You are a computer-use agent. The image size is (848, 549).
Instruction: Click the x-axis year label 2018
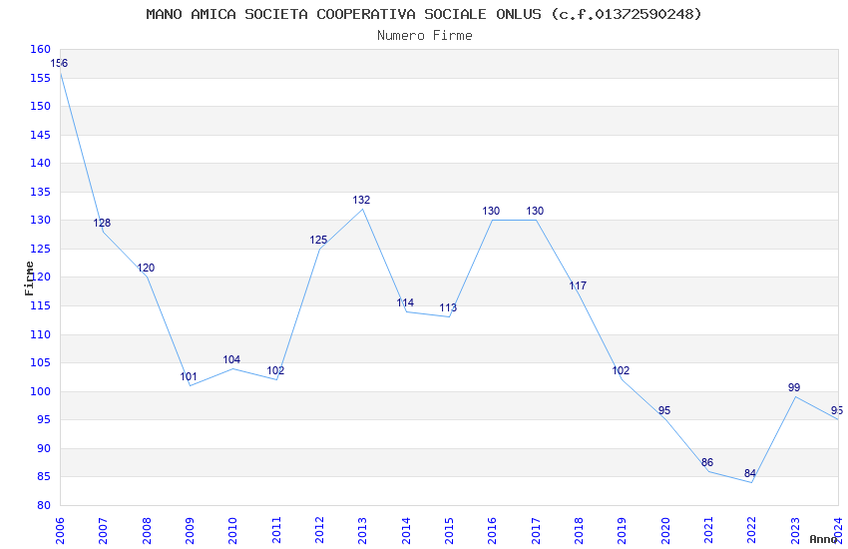[x=579, y=530]
